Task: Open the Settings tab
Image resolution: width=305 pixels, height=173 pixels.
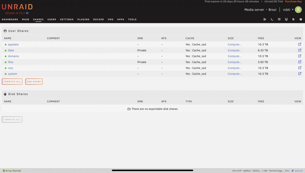Action: click(x=67, y=19)
